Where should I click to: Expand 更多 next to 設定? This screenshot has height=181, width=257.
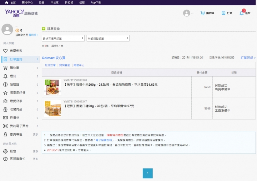tap(35, 151)
